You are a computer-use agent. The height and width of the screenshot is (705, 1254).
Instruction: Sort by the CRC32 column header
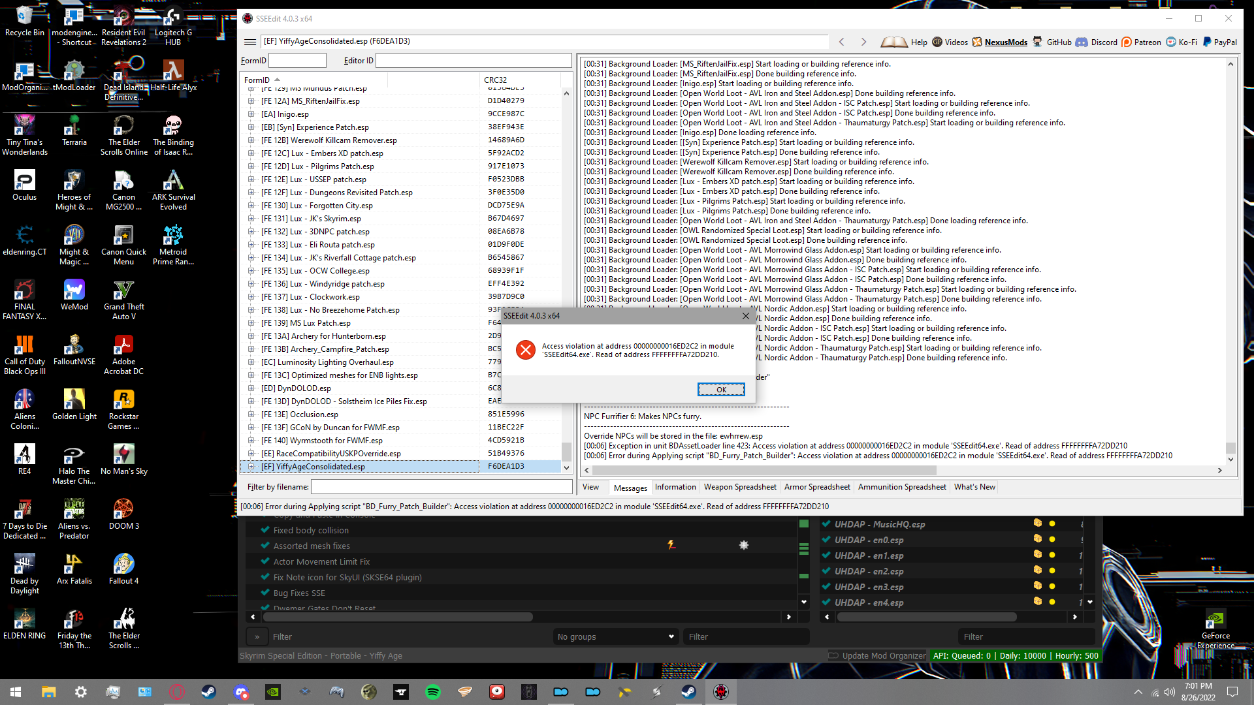495,80
